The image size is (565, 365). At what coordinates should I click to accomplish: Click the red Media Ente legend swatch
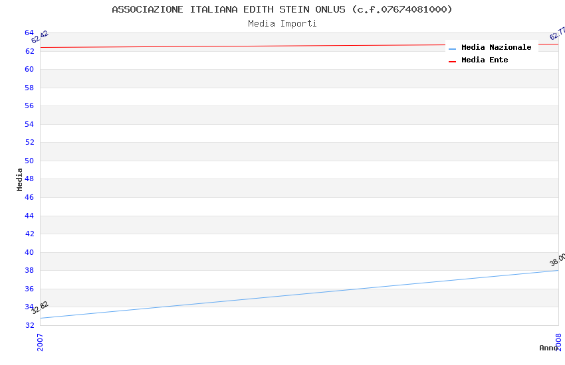point(452,62)
